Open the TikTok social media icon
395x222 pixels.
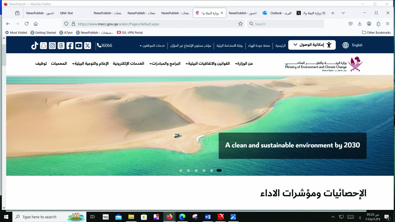35,46
